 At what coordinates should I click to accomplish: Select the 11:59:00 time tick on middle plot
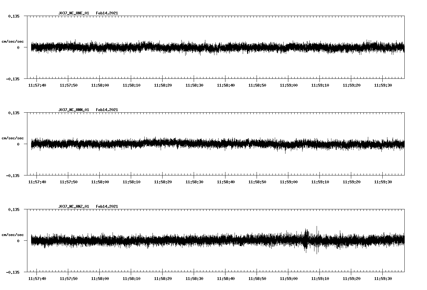point(288,181)
